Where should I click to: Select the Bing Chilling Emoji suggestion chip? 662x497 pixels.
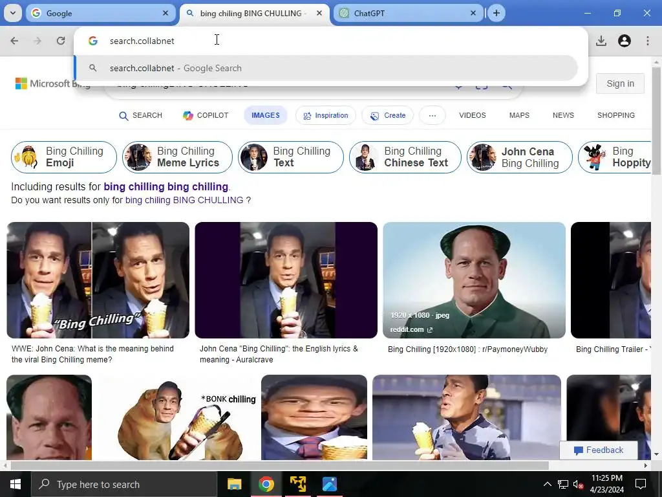point(64,157)
